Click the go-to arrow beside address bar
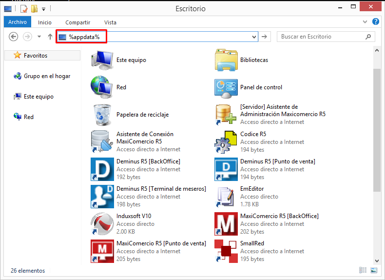Image resolution: width=385 pixels, height=280 pixels. click(264, 37)
